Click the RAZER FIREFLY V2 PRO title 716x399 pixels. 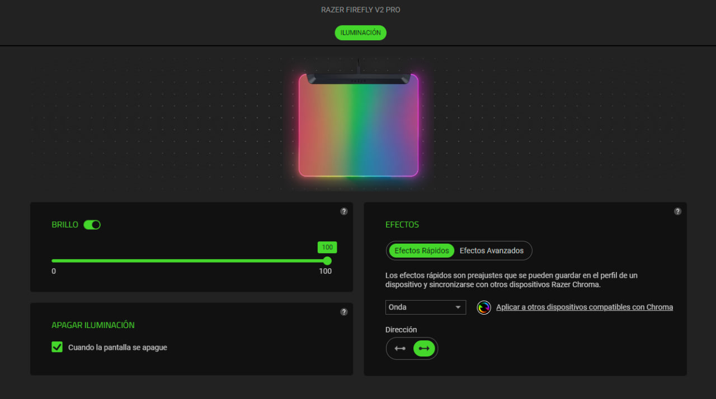pos(360,9)
